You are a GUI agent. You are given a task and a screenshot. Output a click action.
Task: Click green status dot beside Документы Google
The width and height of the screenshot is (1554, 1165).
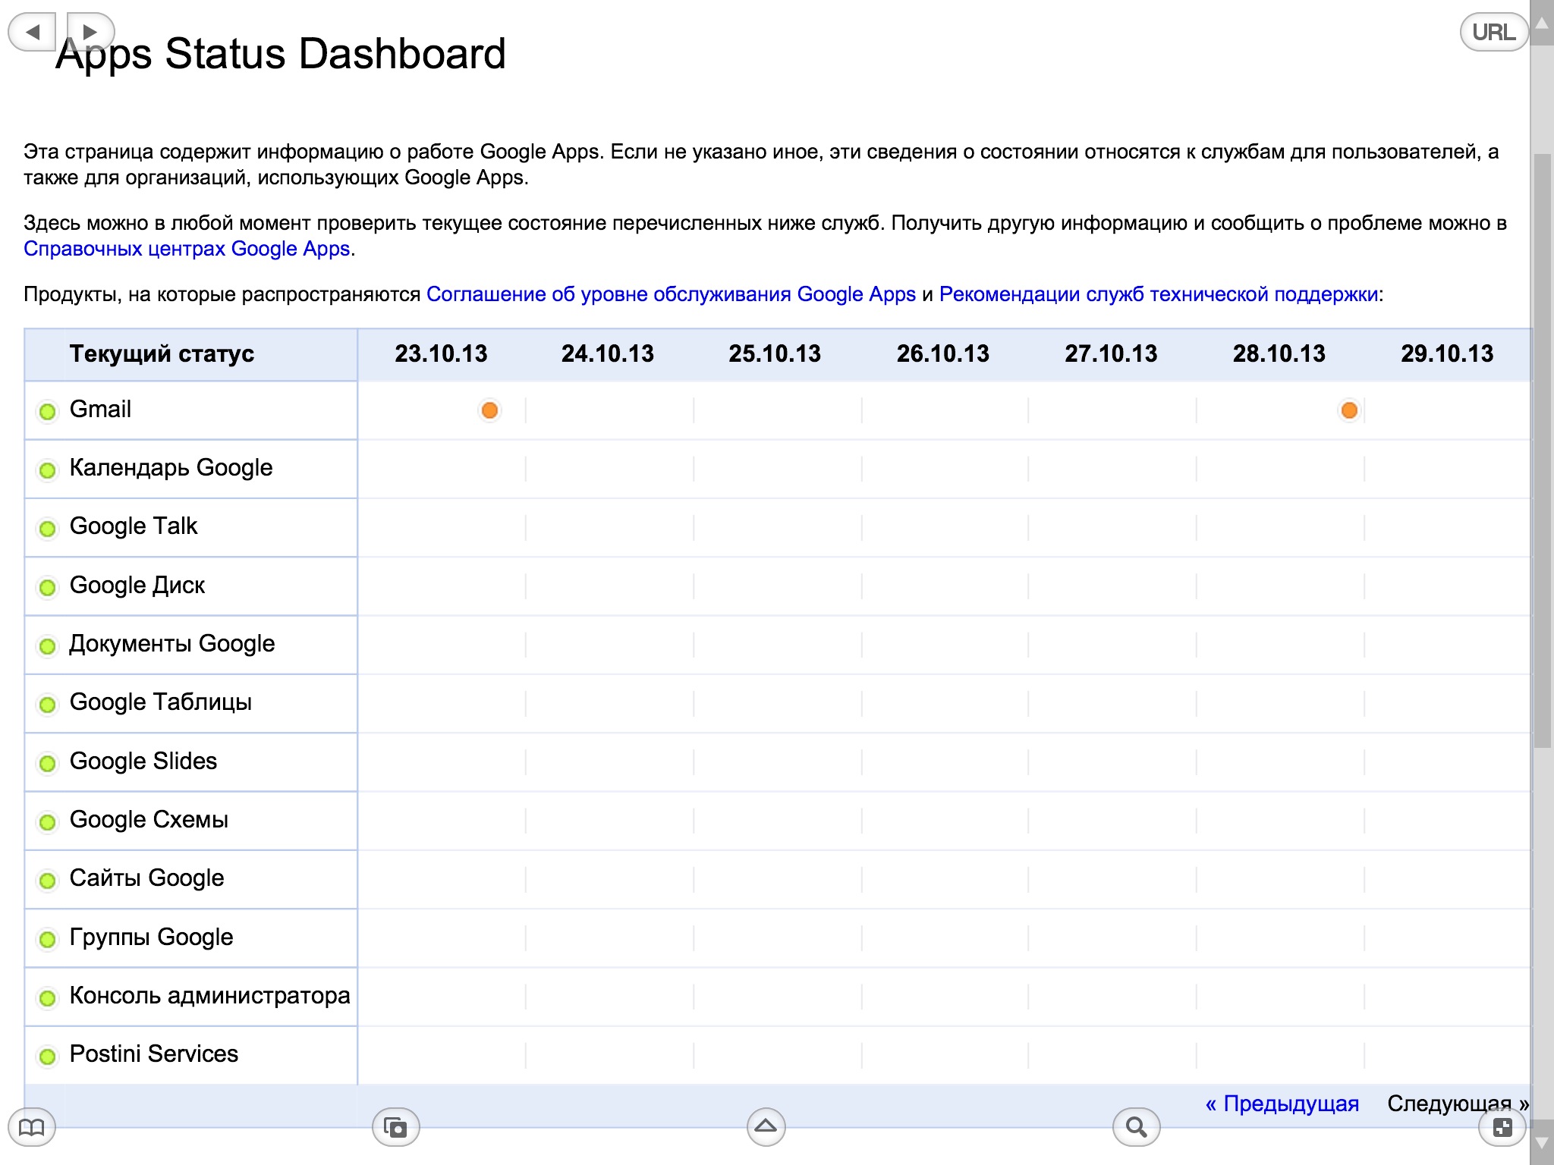tap(47, 646)
